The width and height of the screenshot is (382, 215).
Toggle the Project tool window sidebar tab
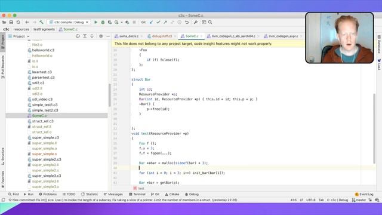(3, 41)
